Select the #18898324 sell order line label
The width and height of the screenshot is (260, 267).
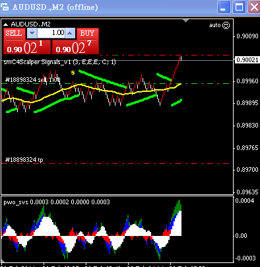(32, 80)
